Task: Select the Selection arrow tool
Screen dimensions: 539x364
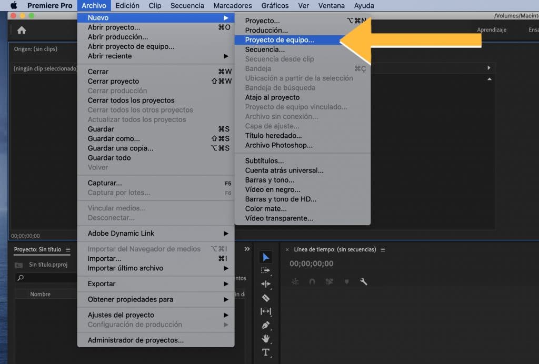Action: pos(266,257)
